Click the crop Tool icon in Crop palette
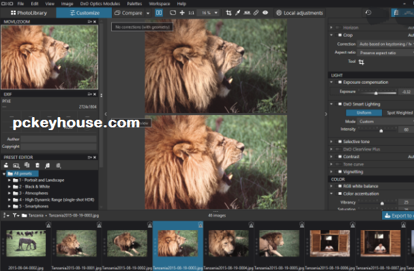The image size is (414, 271). coord(361,62)
